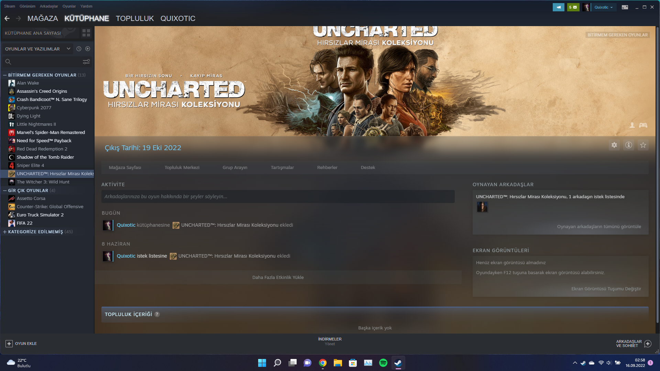Open Big Picture mode icon

tap(625, 7)
